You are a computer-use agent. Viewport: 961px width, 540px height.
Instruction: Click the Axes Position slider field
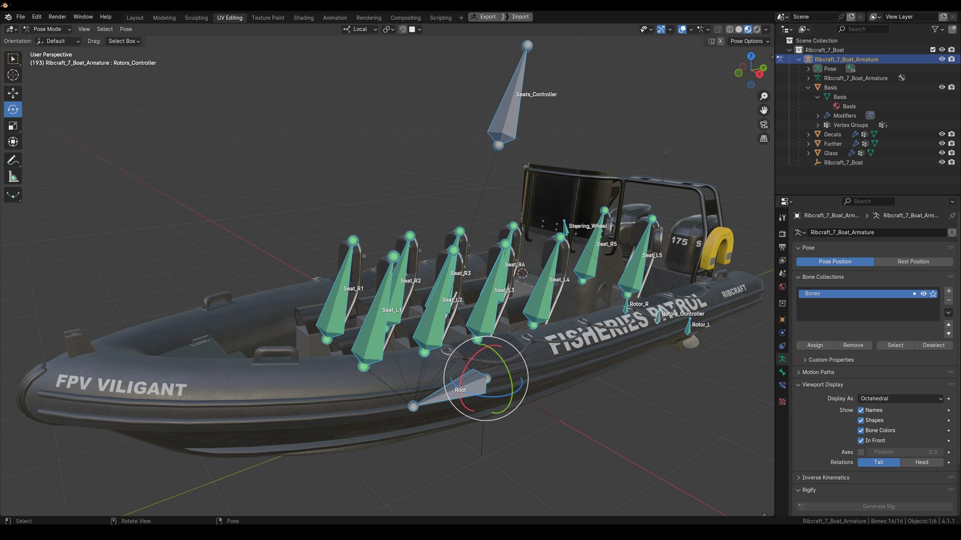[904, 452]
